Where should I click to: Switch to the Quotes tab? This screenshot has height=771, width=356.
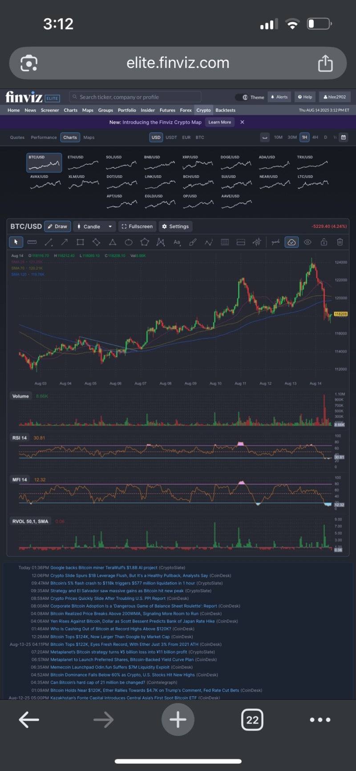[17, 138]
